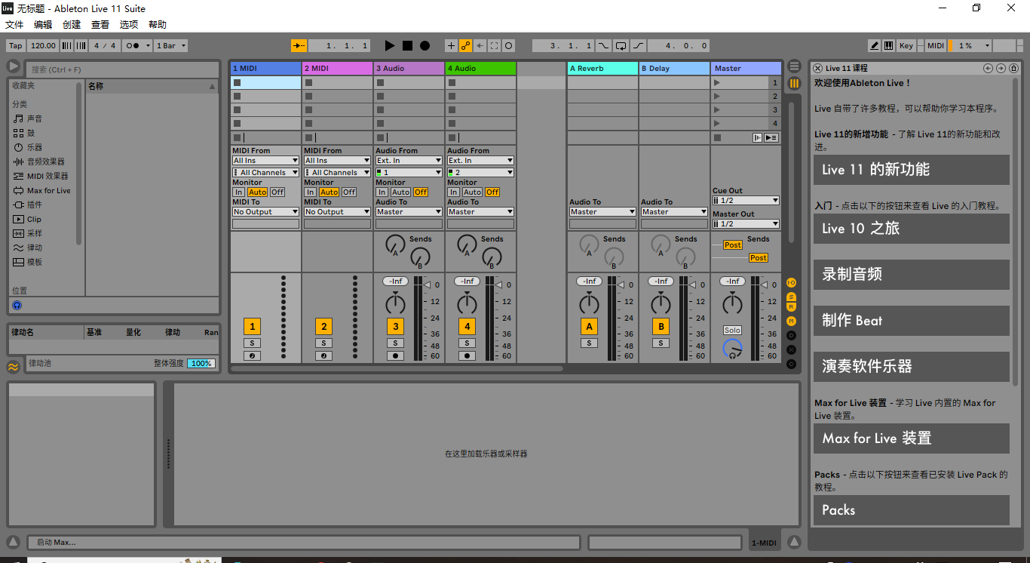Toggle the Mixer section selector (M)
Image resolution: width=1030 pixels, height=563 pixels.
tap(791, 321)
